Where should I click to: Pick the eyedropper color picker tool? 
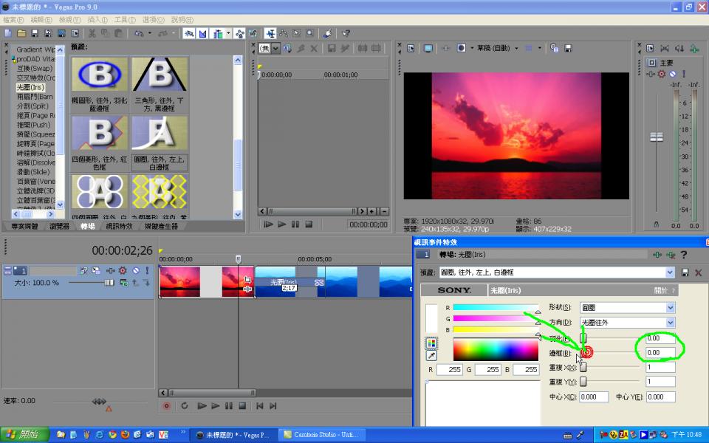432,356
